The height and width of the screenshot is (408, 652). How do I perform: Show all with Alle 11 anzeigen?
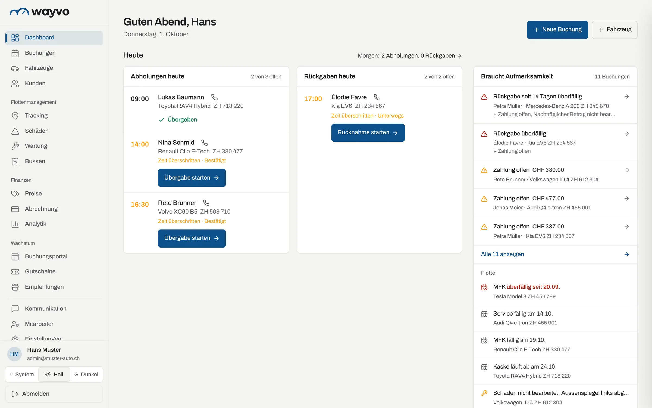point(555,254)
